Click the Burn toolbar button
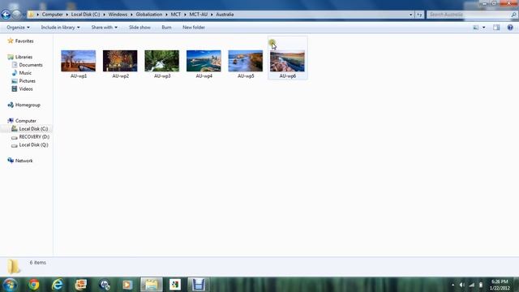Screen dimensions: 519x292 166,28
